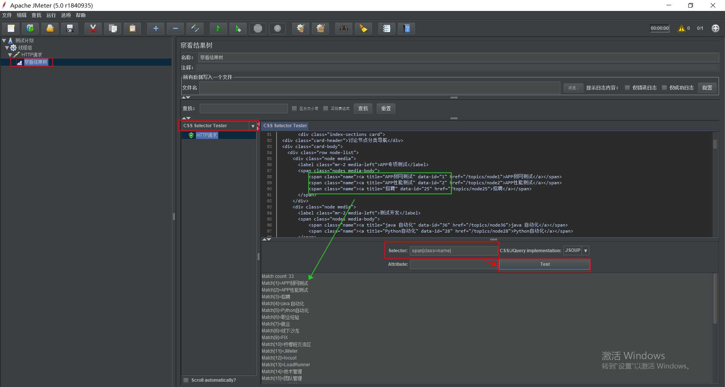The height and width of the screenshot is (387, 725).
Task: Start the test with green play icon
Action: click(218, 28)
